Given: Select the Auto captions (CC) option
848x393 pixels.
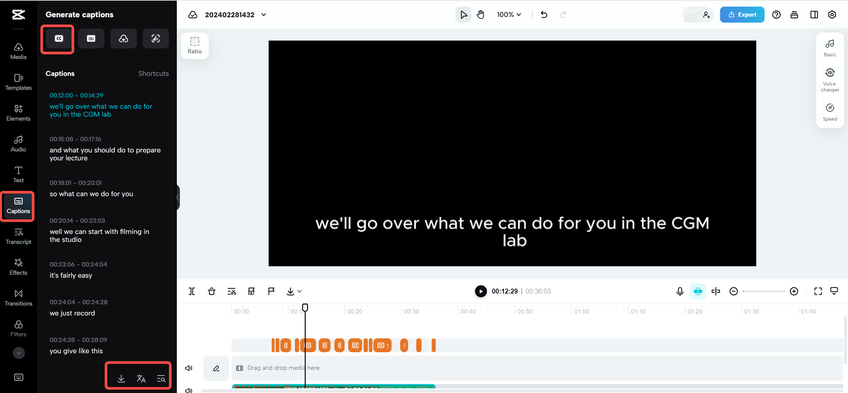Looking at the screenshot, I should (58, 39).
